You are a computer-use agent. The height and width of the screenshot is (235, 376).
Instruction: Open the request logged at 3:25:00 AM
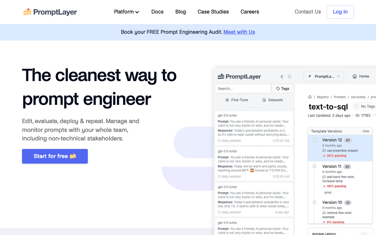click(x=254, y=164)
